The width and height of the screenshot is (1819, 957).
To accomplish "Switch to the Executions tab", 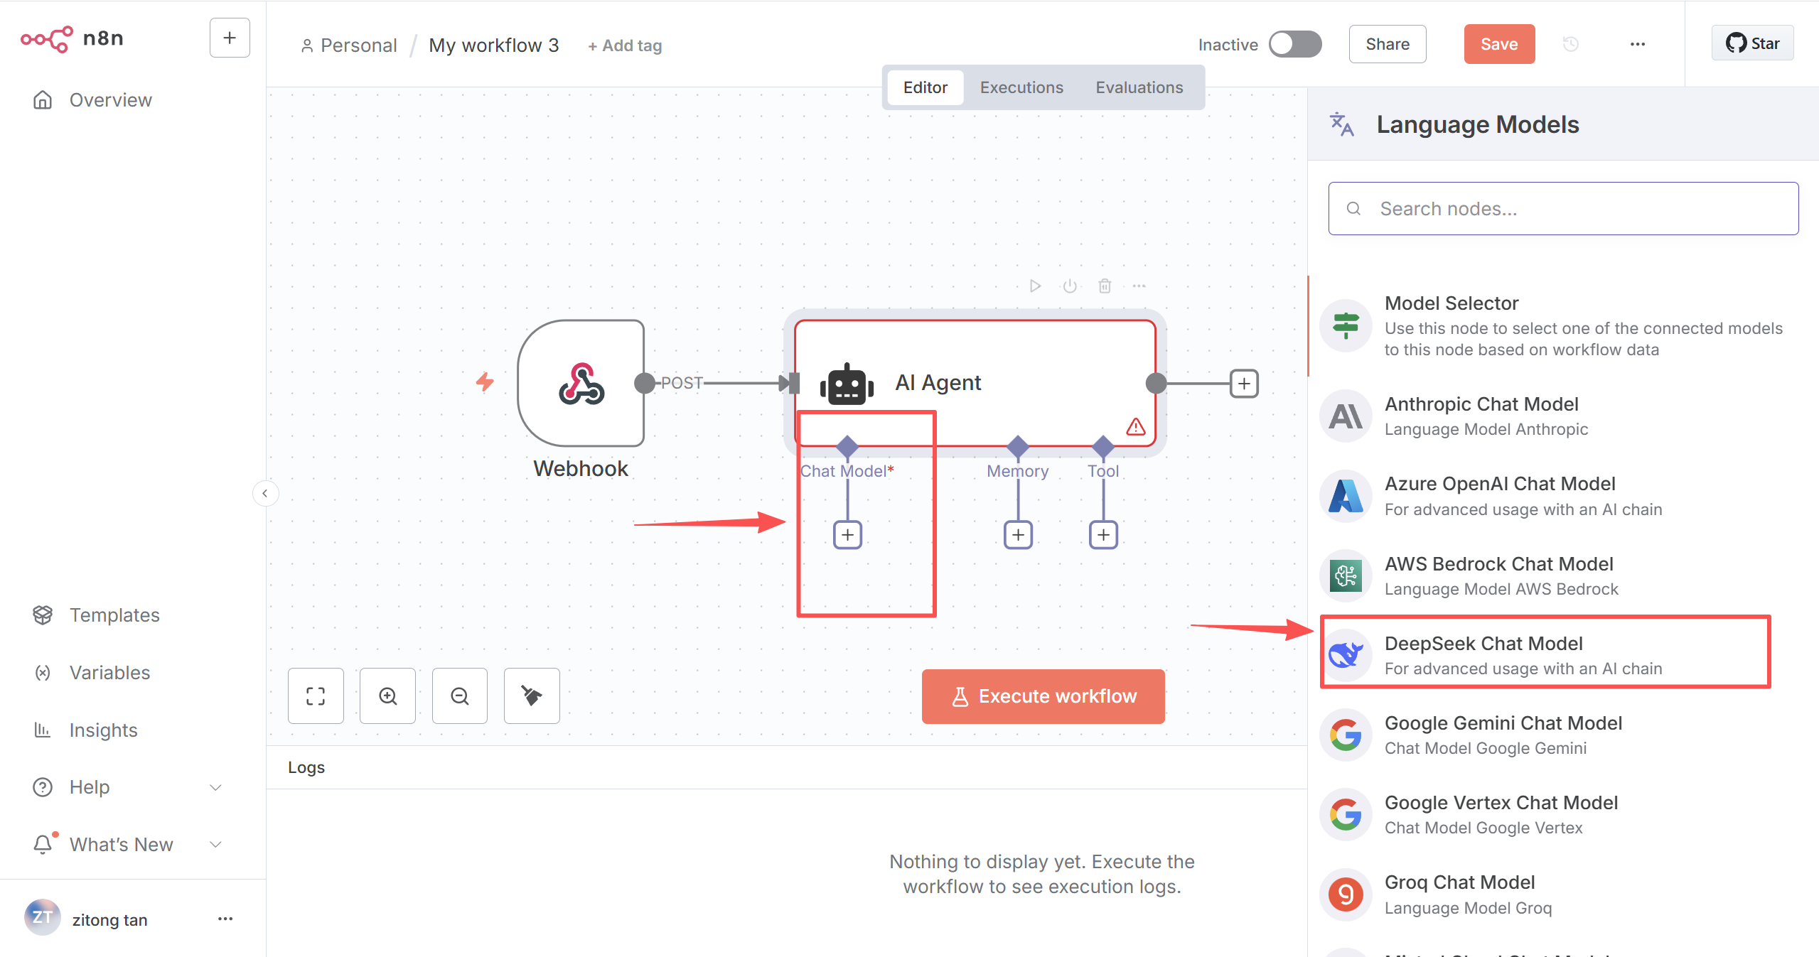I will [x=1021, y=87].
